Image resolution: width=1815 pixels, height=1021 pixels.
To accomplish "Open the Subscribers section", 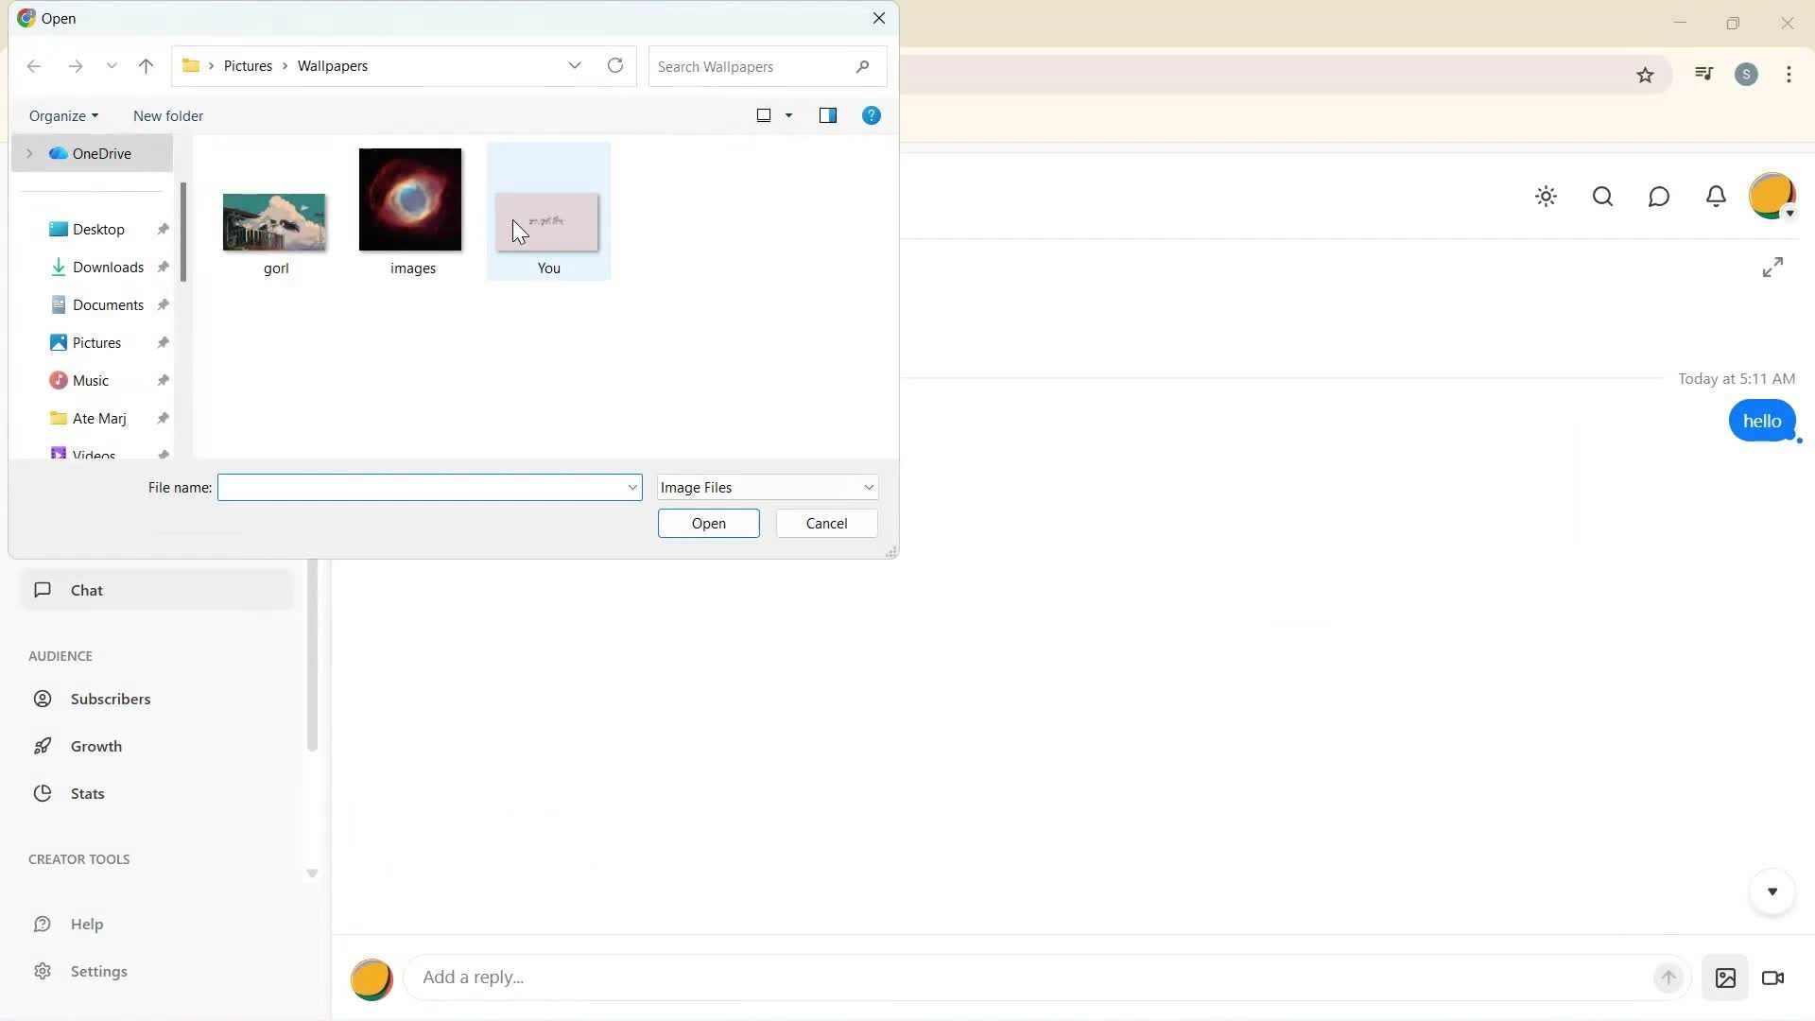I will (x=111, y=699).
